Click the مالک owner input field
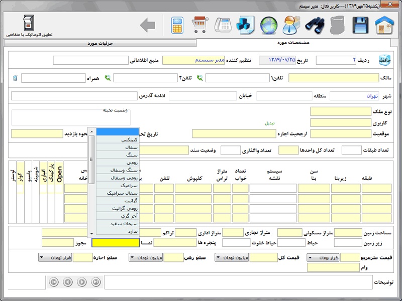 [x=334, y=78]
